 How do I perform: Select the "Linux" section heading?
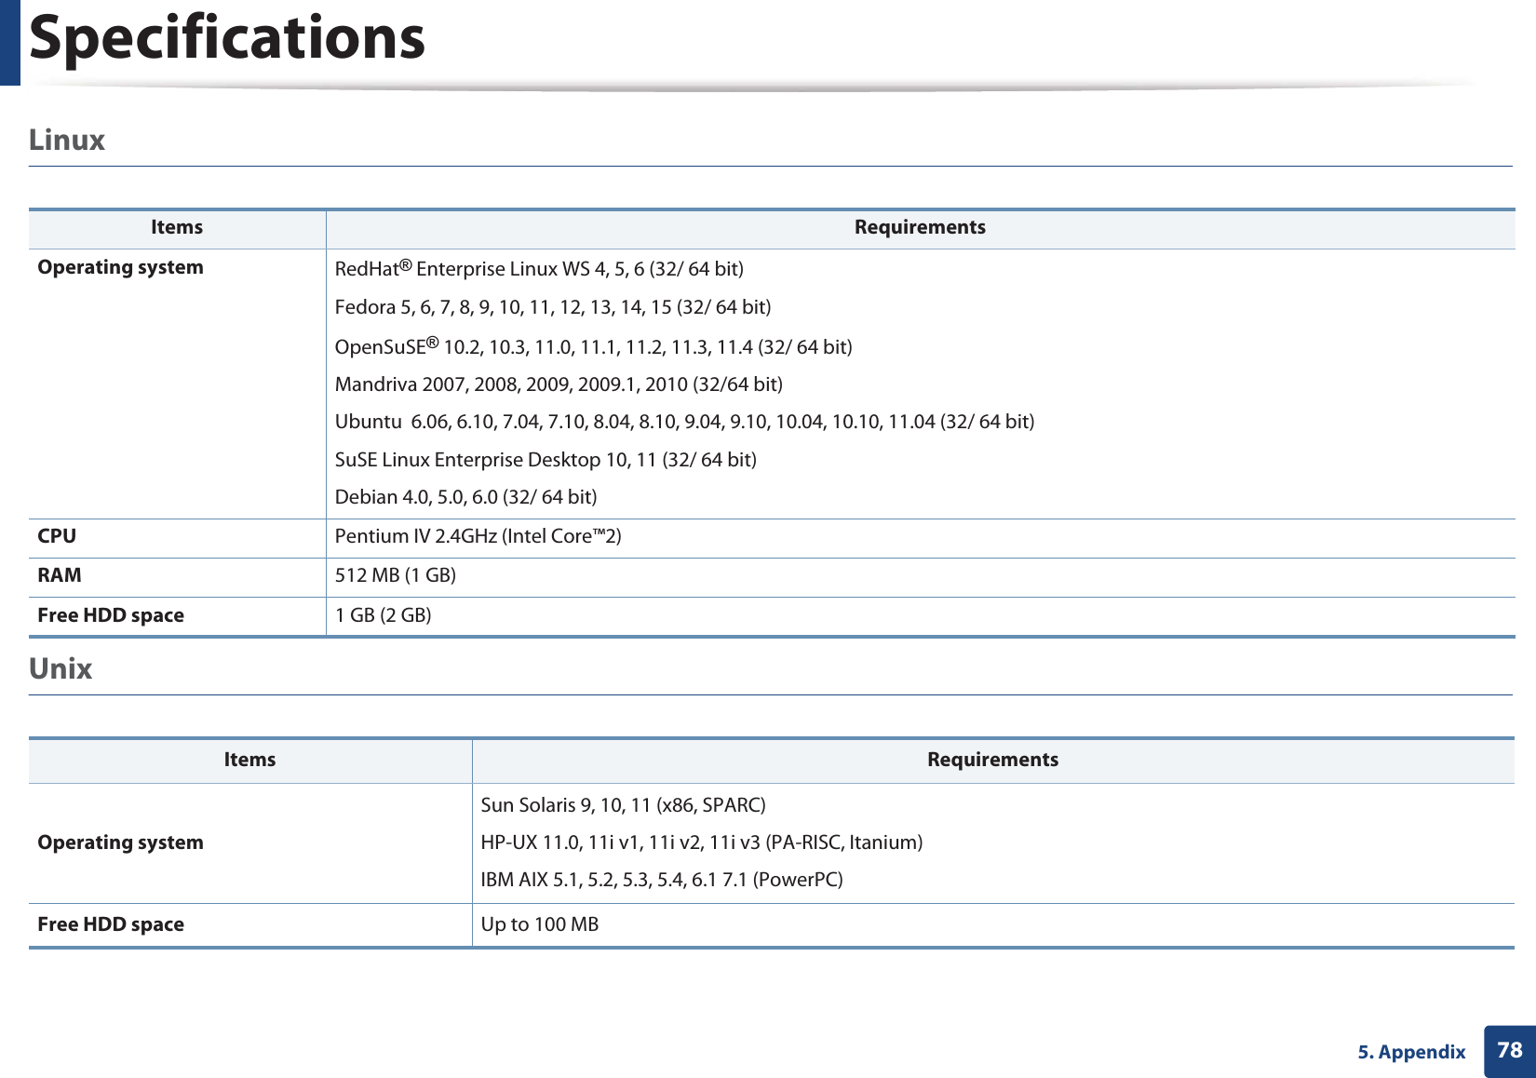pos(67,141)
